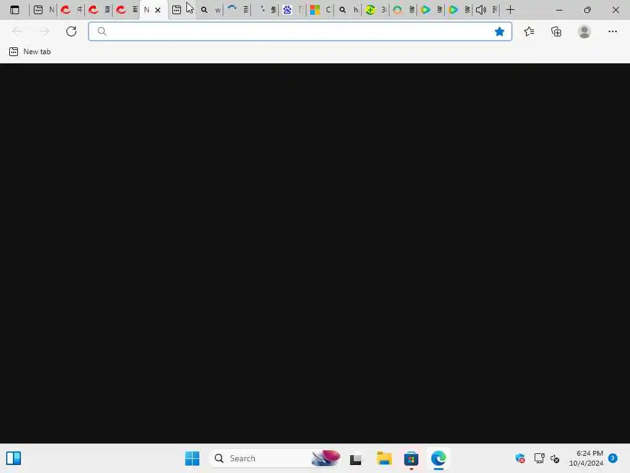
Task: Open the Windows Start menu
Action: pos(192,458)
